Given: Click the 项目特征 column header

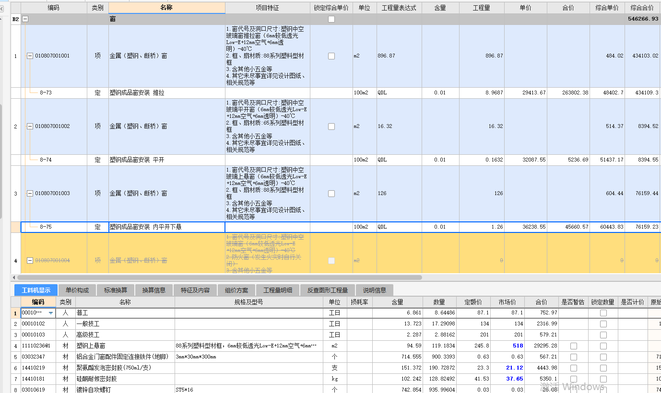Looking at the screenshot, I should [x=268, y=8].
